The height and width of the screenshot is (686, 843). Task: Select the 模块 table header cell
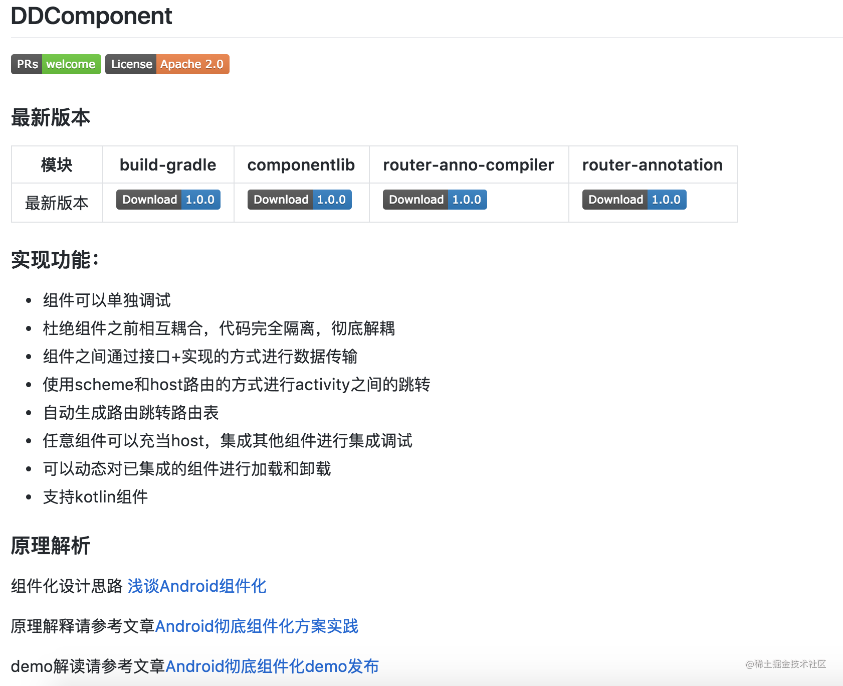click(x=57, y=165)
